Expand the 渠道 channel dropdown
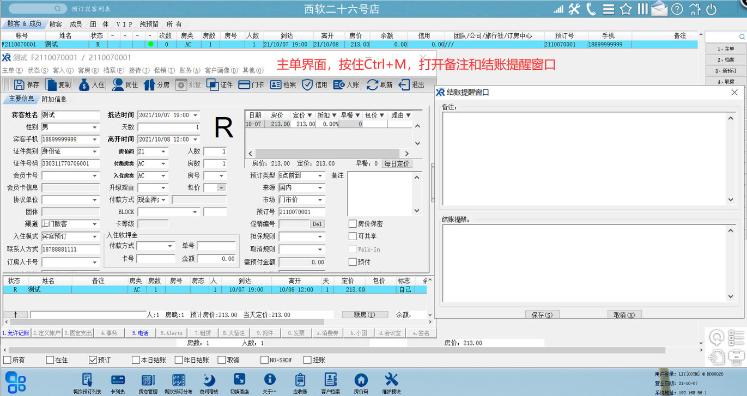The image size is (747, 396). pyautogui.click(x=95, y=224)
